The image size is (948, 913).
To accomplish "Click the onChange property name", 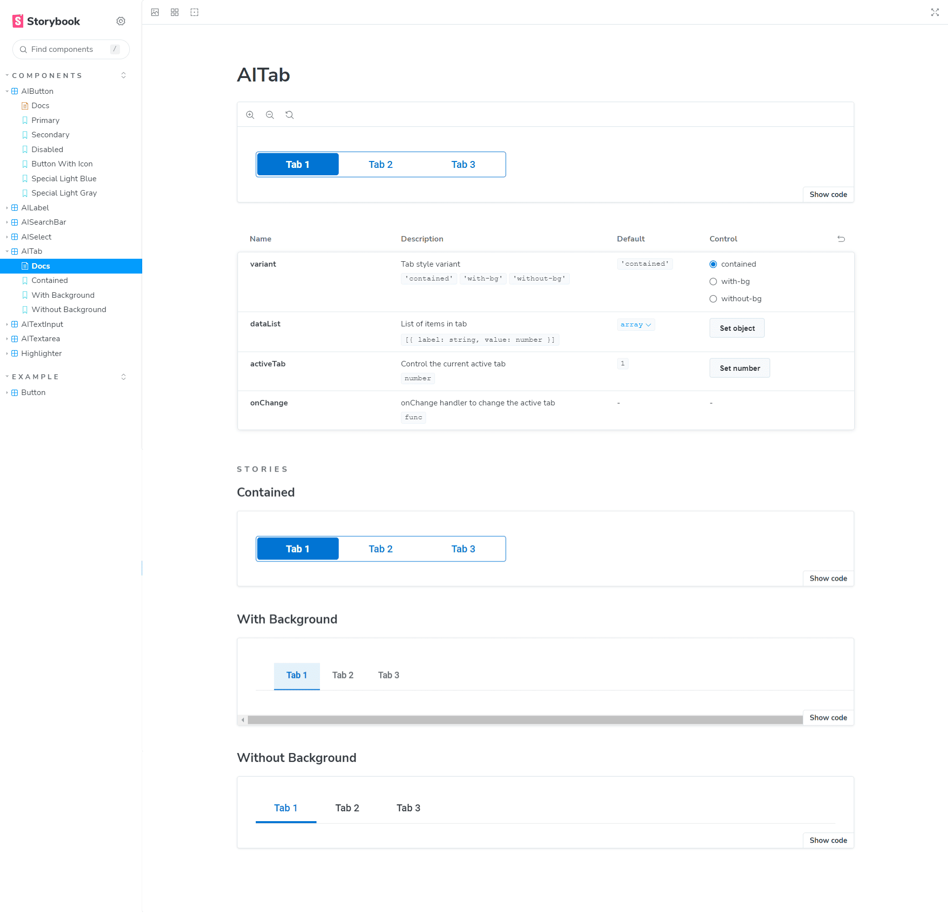I will pyautogui.click(x=269, y=403).
